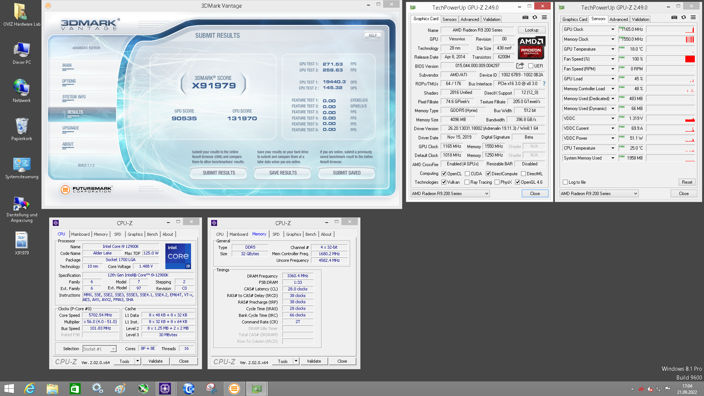
Task: Open Darstellung und Anpassung desktop icon
Action: [x=22, y=209]
